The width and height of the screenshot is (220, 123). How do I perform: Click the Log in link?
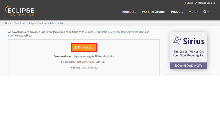(188, 3)
